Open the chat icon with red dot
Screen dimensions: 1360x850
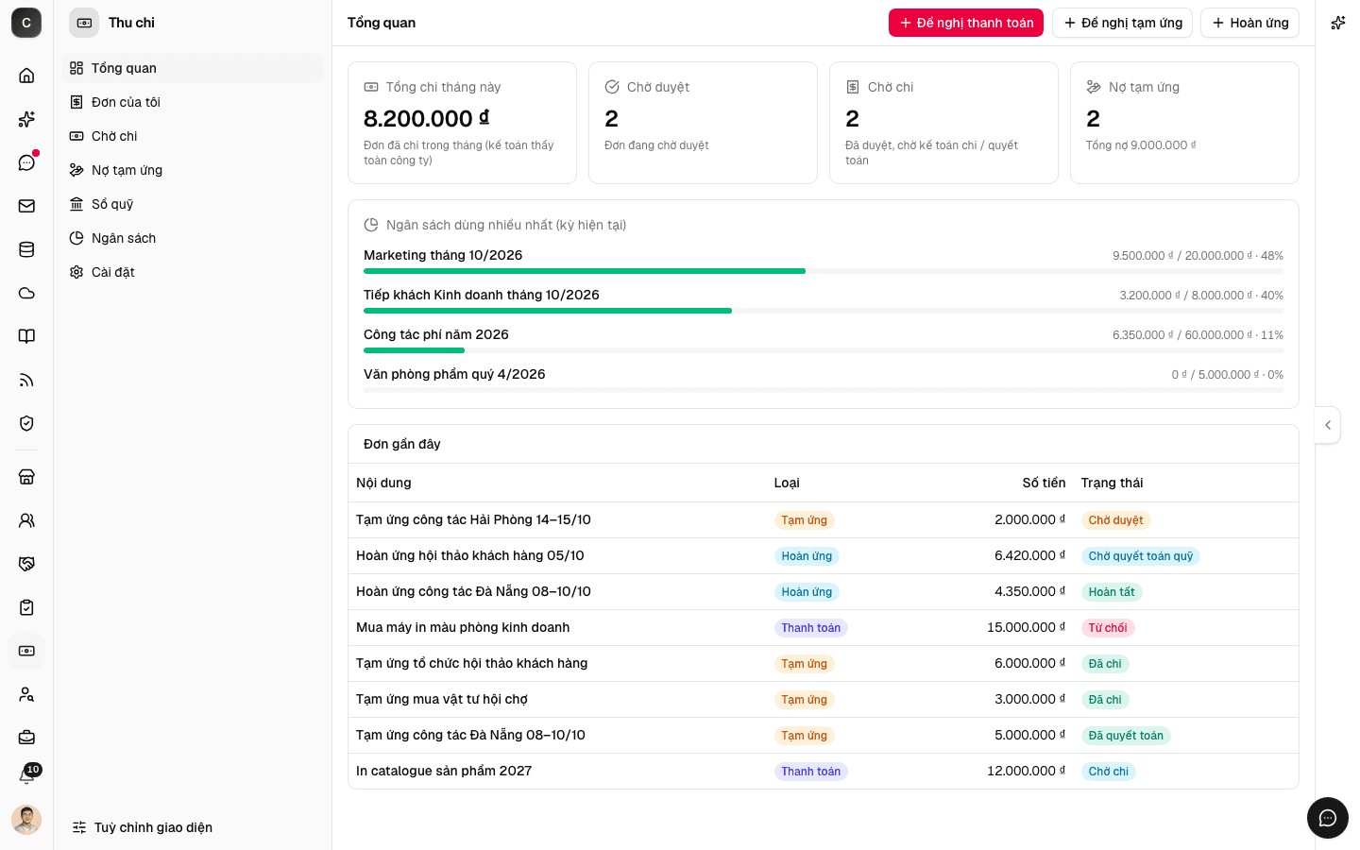(x=26, y=162)
